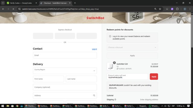Click the ESP language indicator

[173, 106]
